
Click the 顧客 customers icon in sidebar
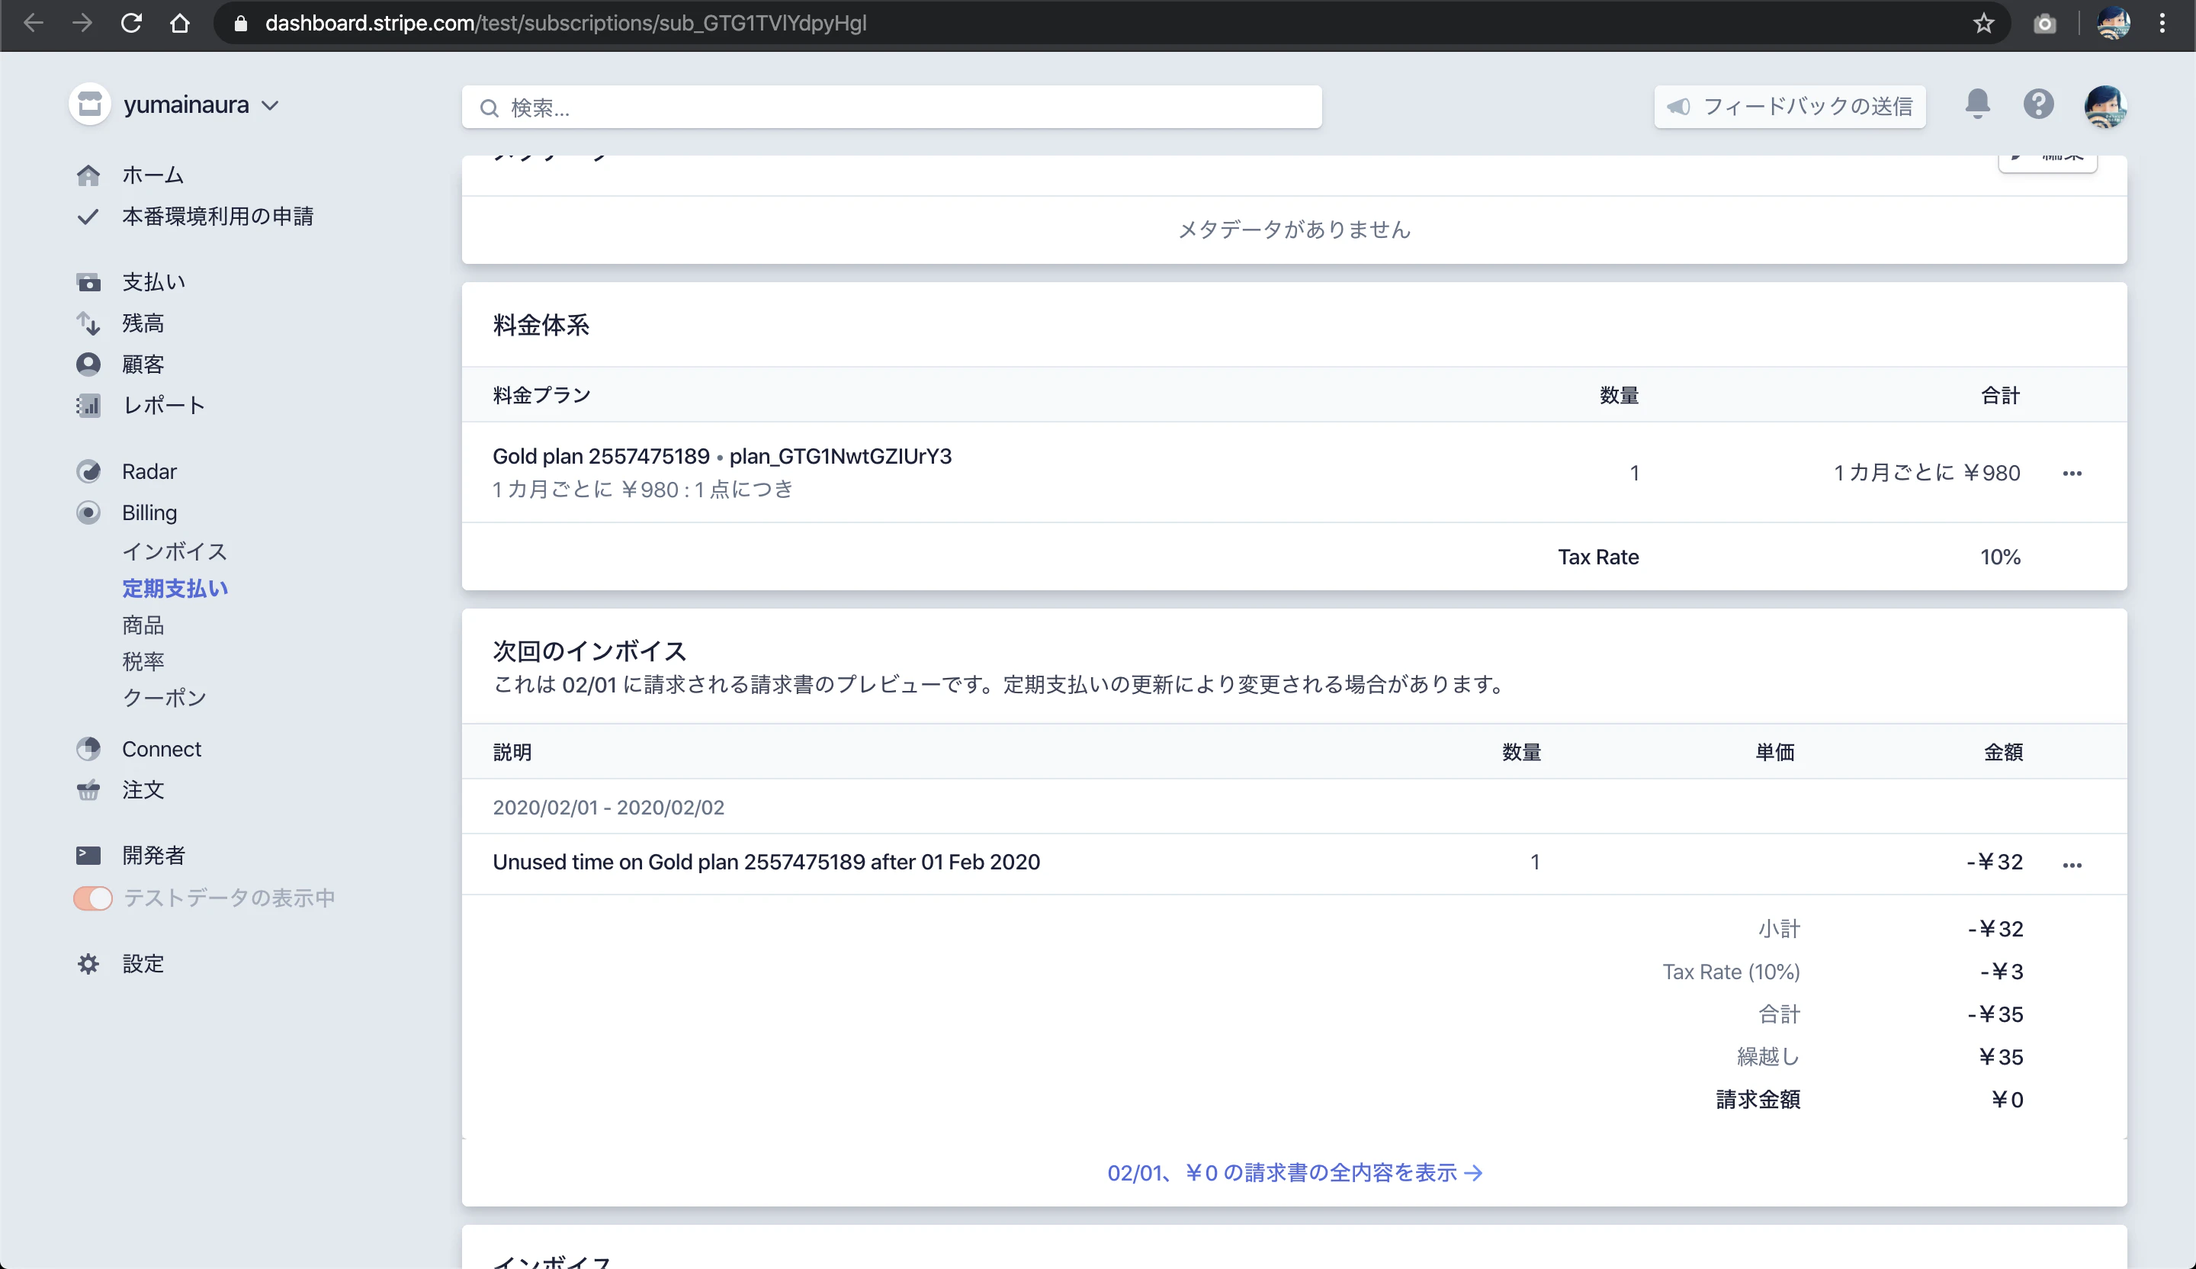tap(88, 365)
